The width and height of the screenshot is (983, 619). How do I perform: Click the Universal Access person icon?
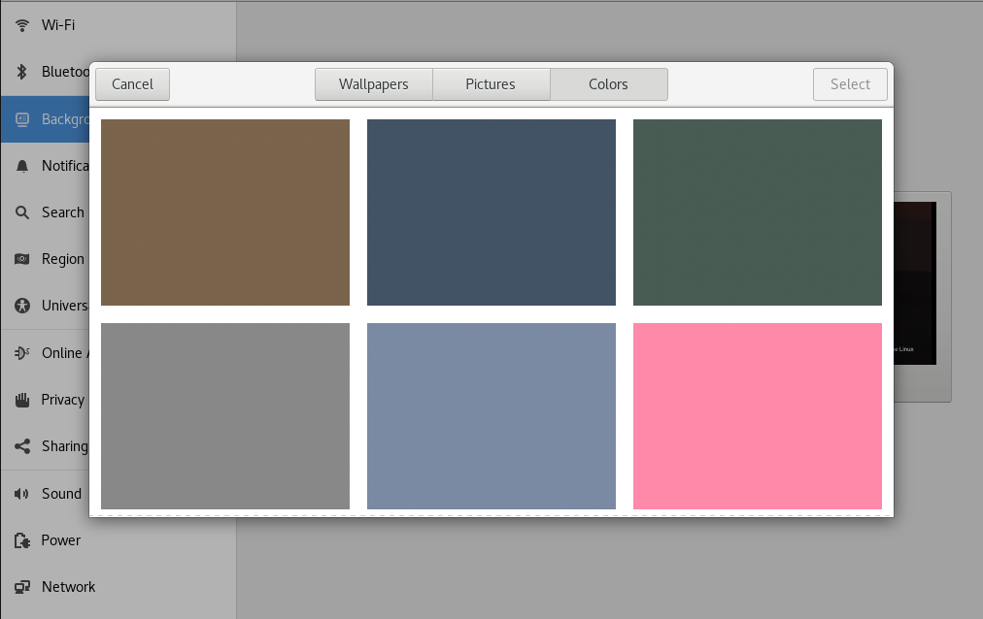pos(22,306)
